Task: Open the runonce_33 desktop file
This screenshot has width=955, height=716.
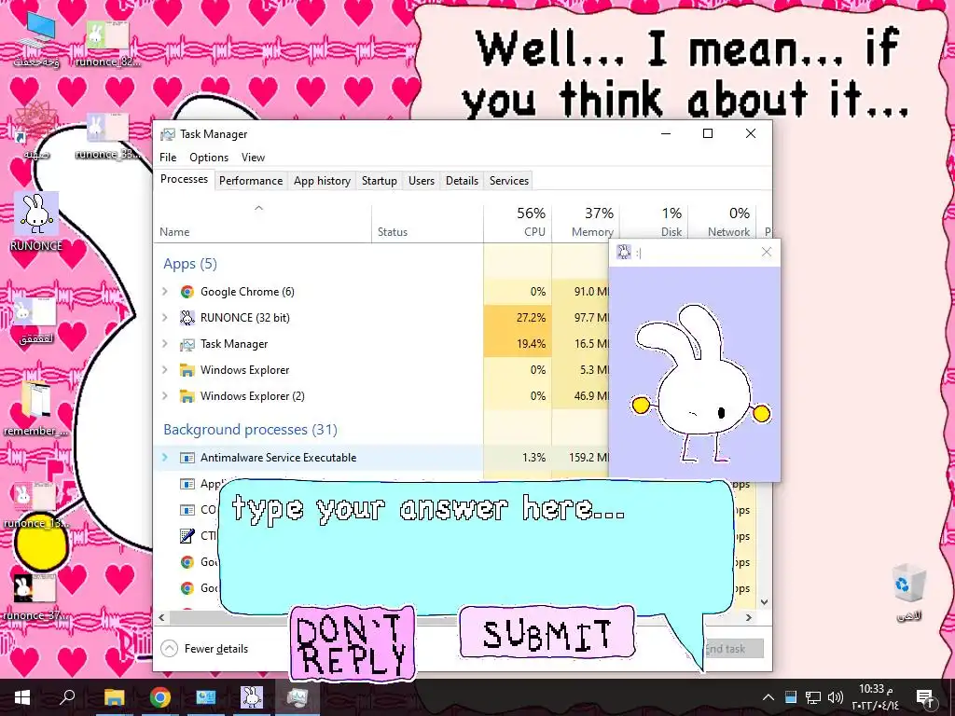Action: [x=107, y=135]
